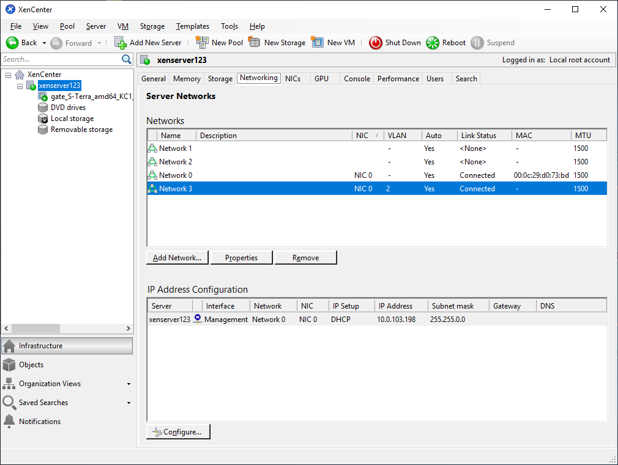Click the Back arrow icon
The height and width of the screenshot is (465, 618).
point(12,43)
